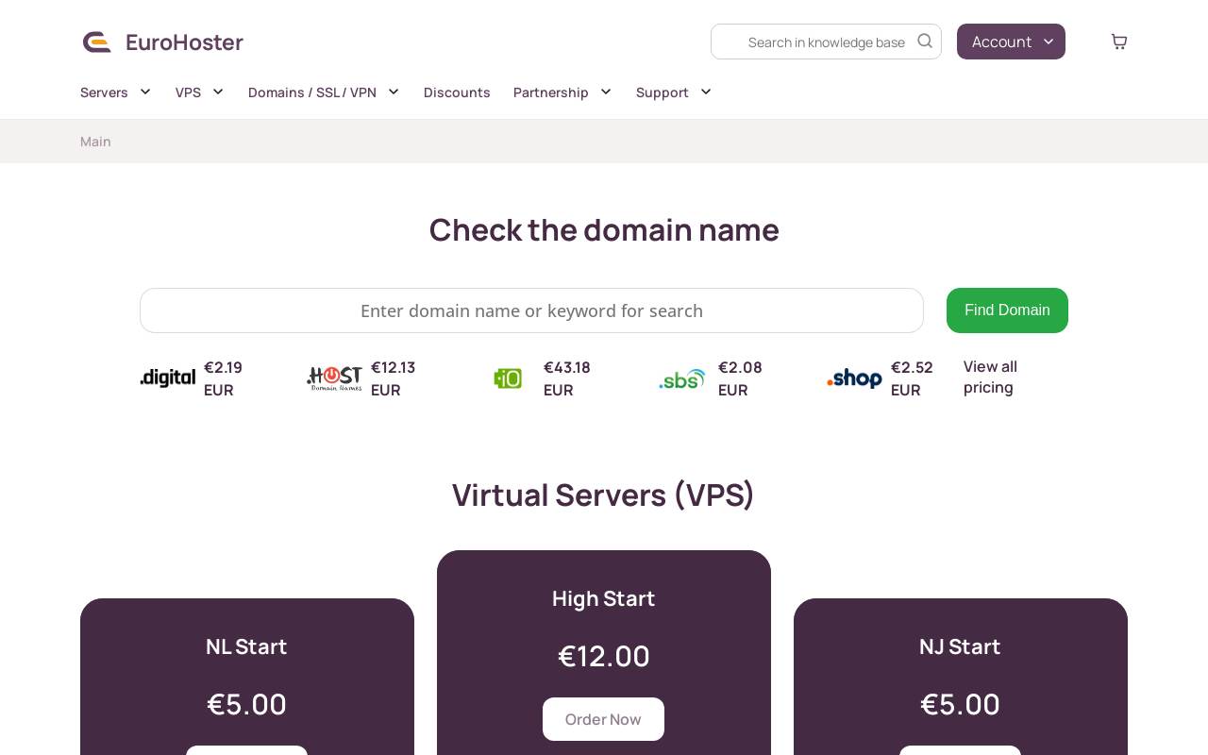Expand the Partnership menu chevron
This screenshot has height=755, width=1208.
pyautogui.click(x=606, y=92)
